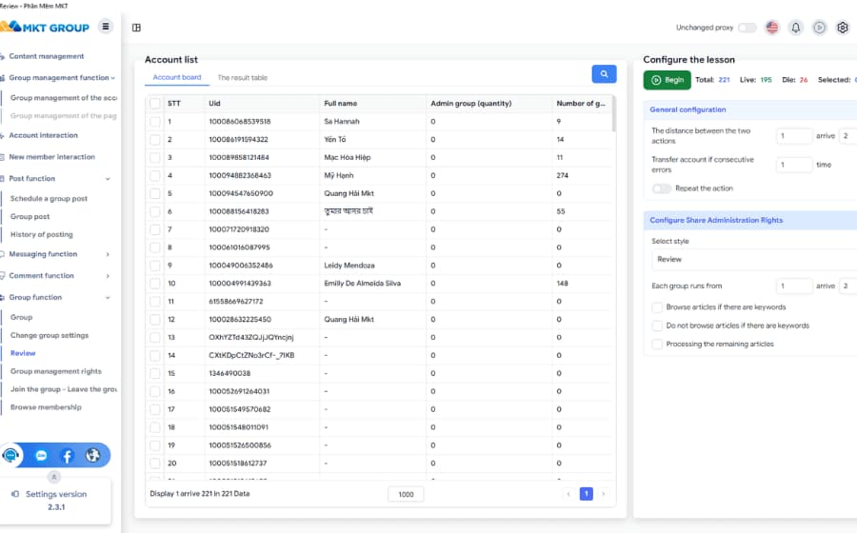Image resolution: width=857 pixels, height=533 pixels.
Task: Open Account interaction in sidebar
Action: pos(43,135)
